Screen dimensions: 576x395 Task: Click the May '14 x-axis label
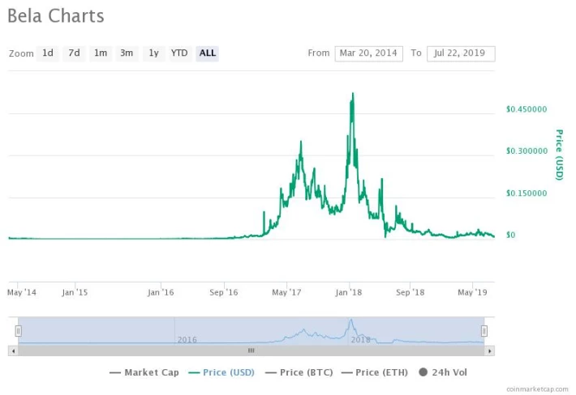tap(22, 292)
